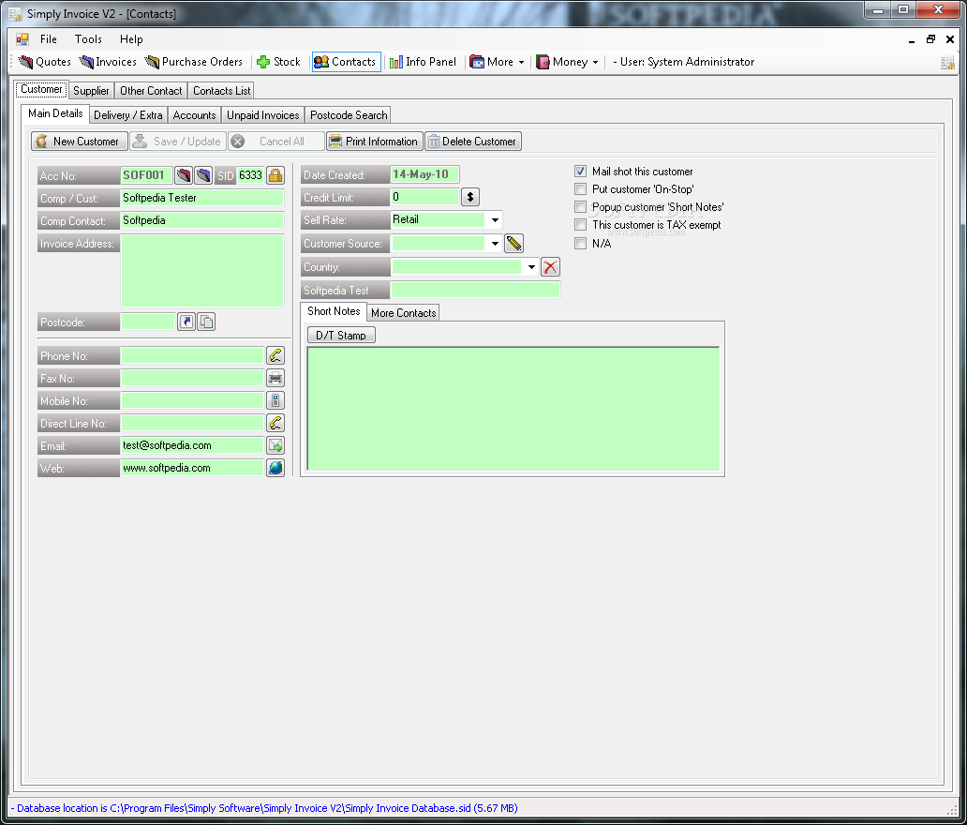Click the padlock icon beside SID 6333
The height and width of the screenshot is (825, 967).
click(275, 175)
